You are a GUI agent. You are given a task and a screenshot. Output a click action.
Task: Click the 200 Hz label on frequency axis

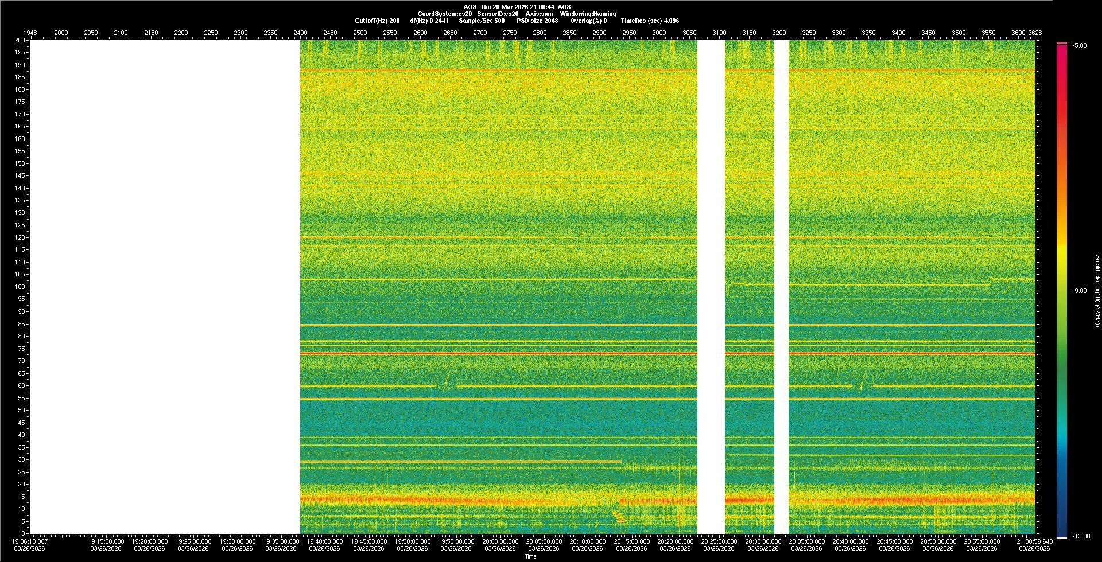click(x=20, y=40)
